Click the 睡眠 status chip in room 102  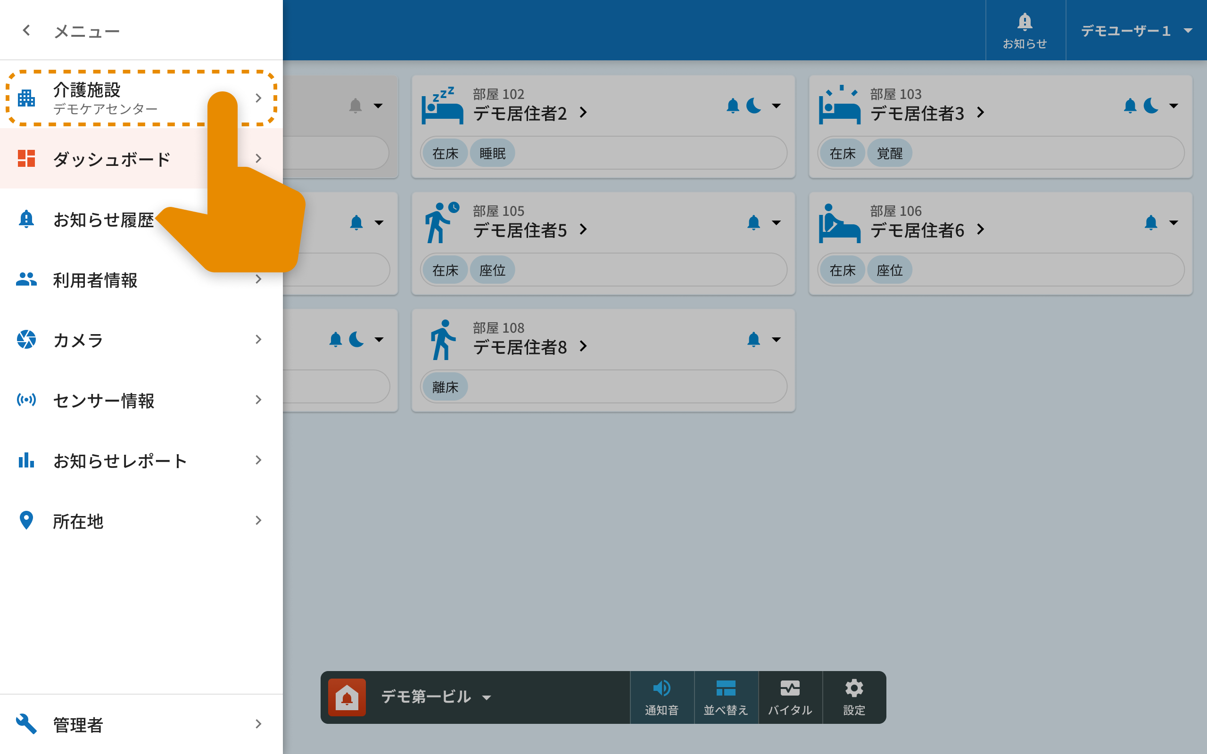492,153
